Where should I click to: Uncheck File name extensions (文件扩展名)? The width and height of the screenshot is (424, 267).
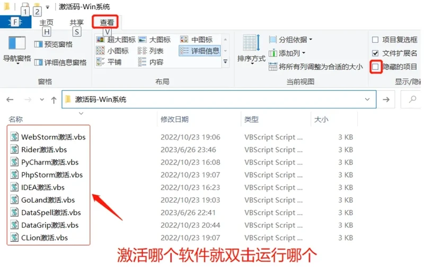[375, 53]
